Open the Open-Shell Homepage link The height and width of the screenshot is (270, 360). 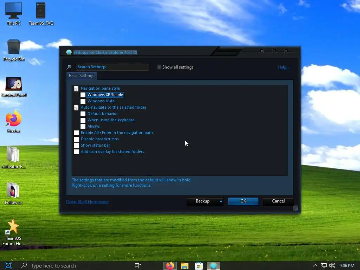(x=88, y=202)
